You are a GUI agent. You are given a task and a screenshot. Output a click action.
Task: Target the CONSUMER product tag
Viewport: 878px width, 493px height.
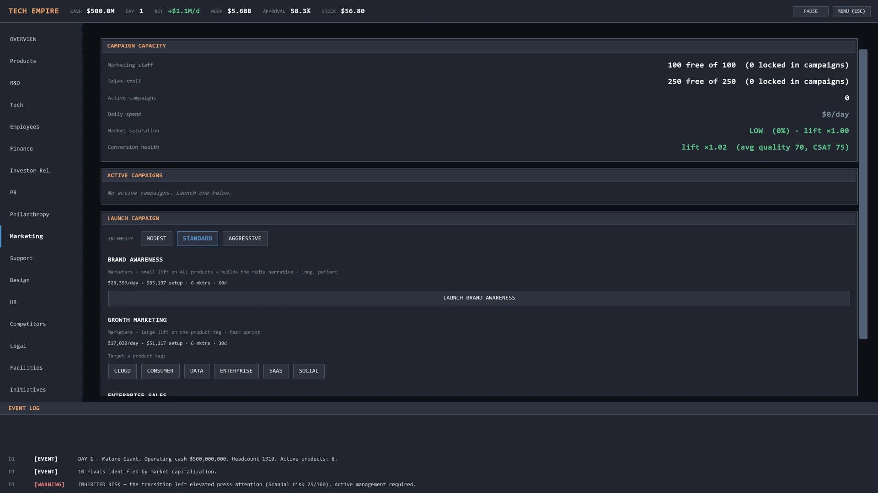tap(160, 371)
